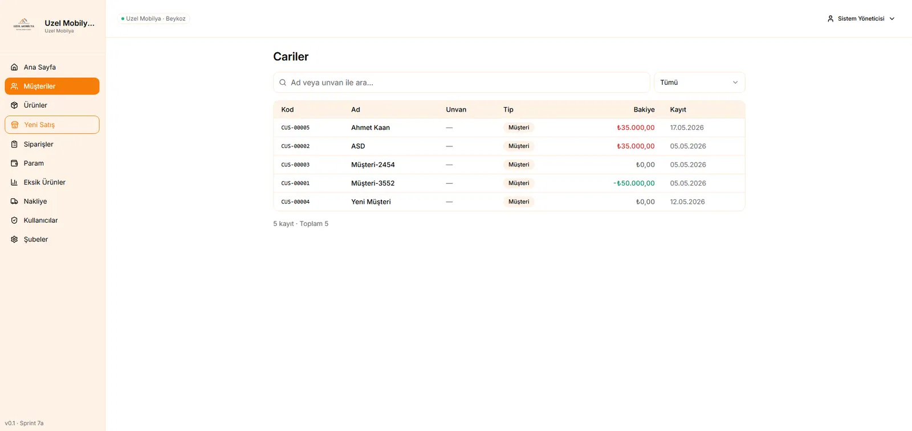The height and width of the screenshot is (431, 912).
Task: Click the ₺35.000,00 balance for ASD
Action: (636, 146)
